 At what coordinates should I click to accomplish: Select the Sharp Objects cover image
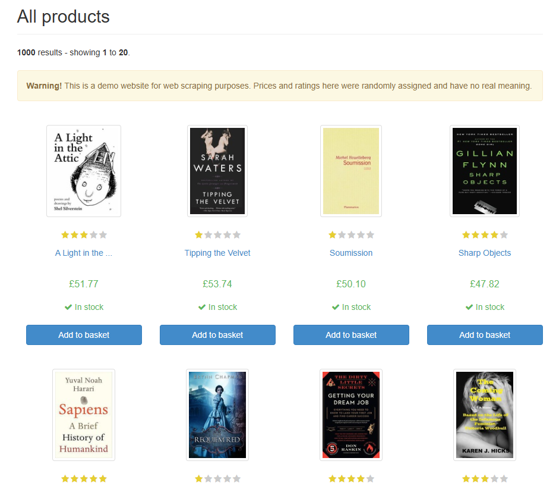pos(485,171)
